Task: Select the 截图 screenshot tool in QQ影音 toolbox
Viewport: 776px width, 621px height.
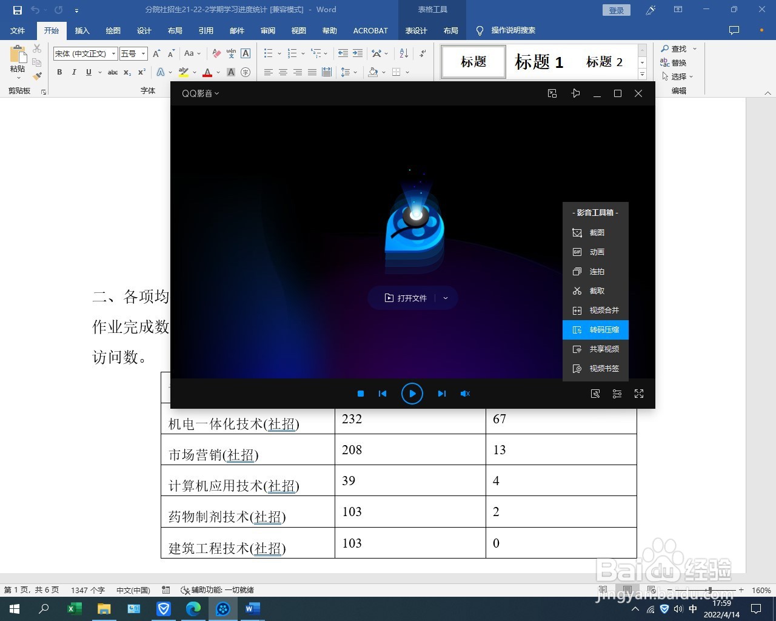Action: click(596, 232)
